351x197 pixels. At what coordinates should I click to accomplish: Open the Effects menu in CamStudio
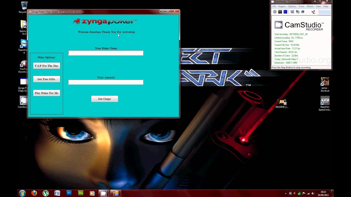(x=310, y=6)
